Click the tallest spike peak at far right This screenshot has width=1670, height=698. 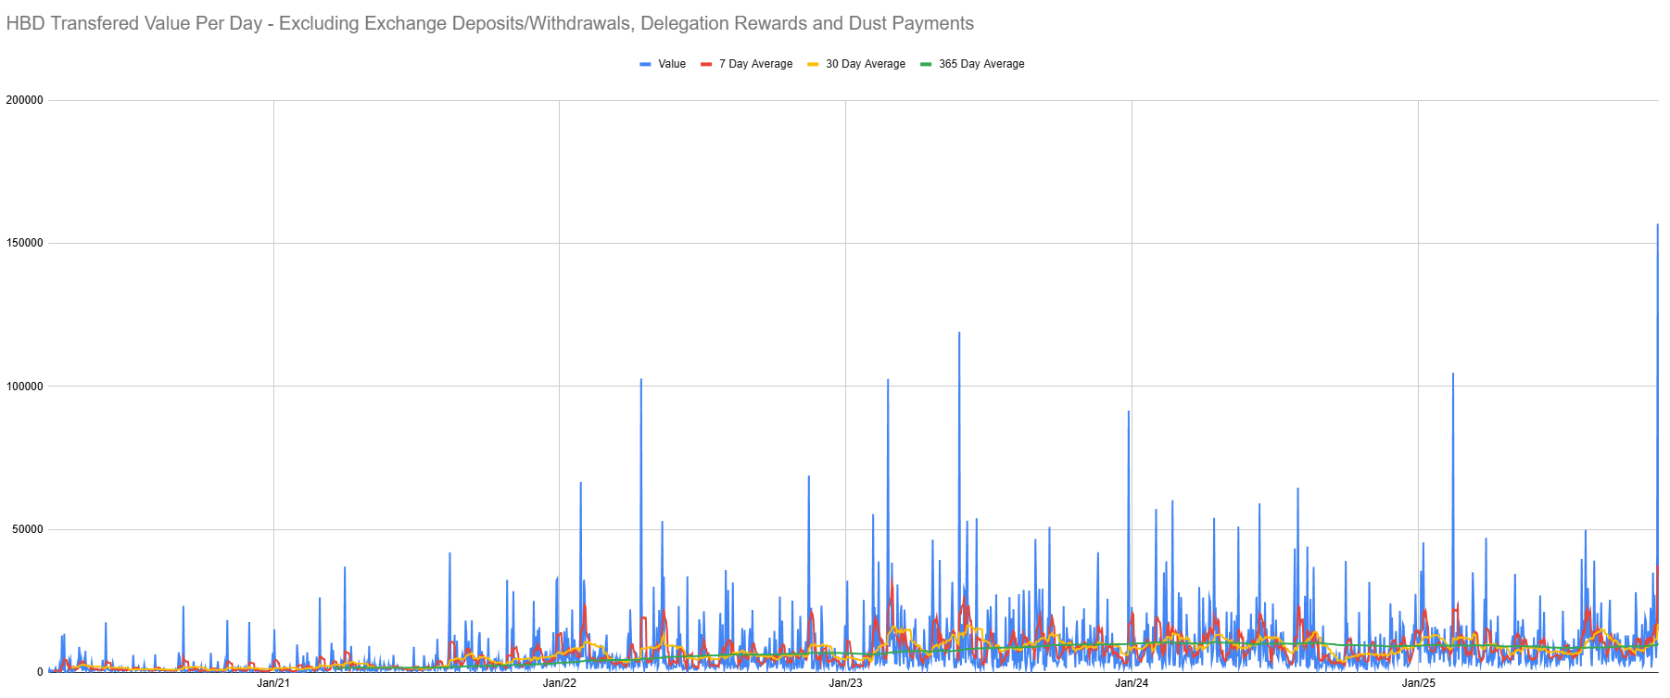tap(1657, 224)
